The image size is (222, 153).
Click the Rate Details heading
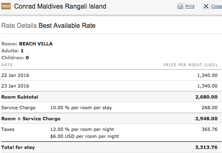[19, 26]
